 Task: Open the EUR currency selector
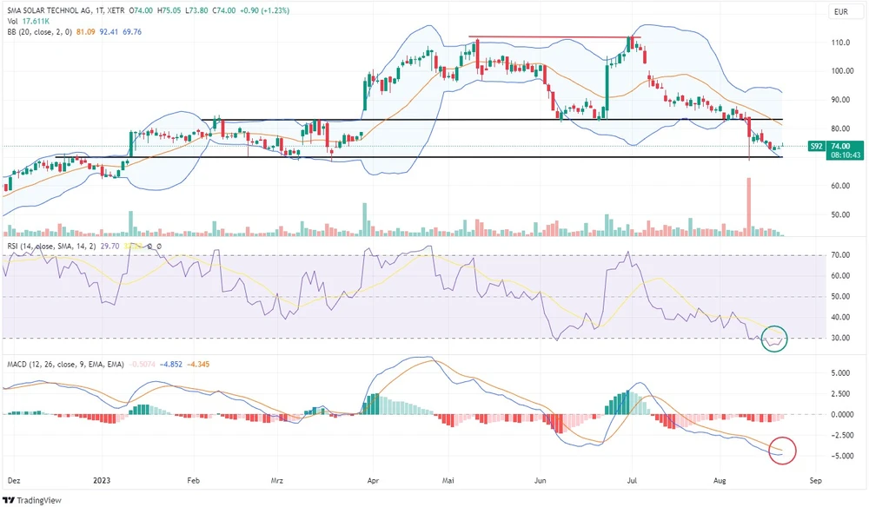coord(839,10)
